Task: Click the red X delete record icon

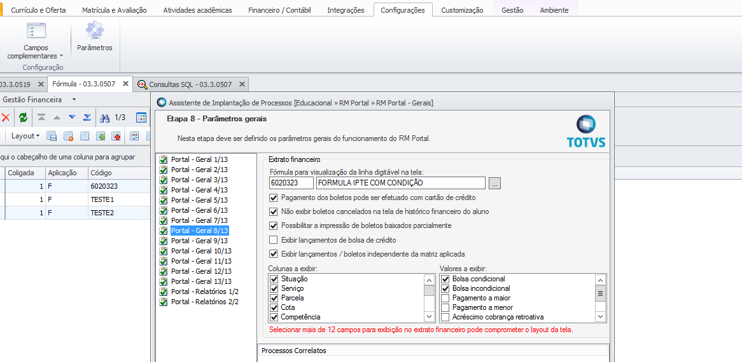Action: 6,117
